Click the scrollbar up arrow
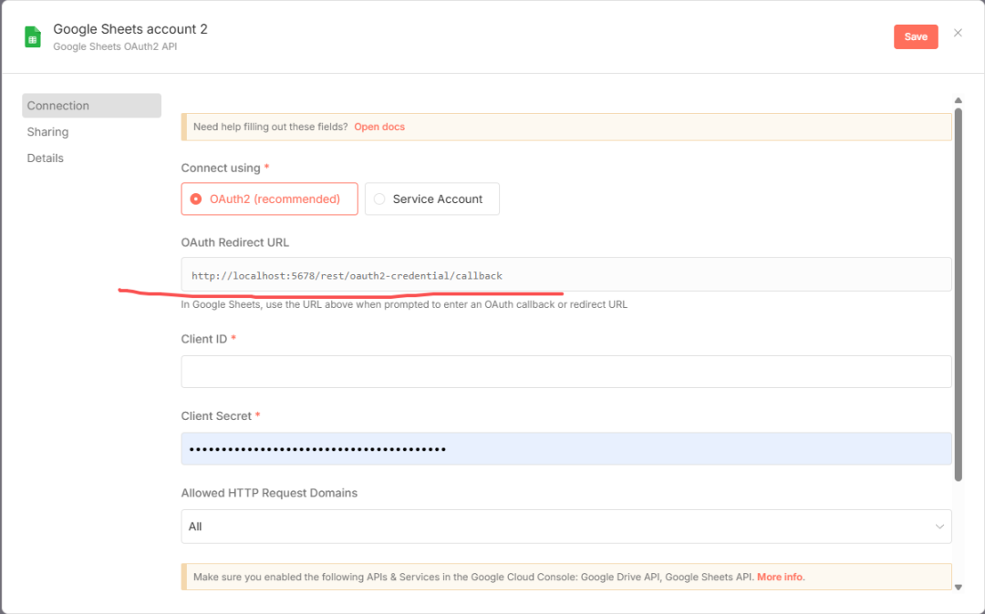This screenshot has height=614, width=985. point(958,100)
